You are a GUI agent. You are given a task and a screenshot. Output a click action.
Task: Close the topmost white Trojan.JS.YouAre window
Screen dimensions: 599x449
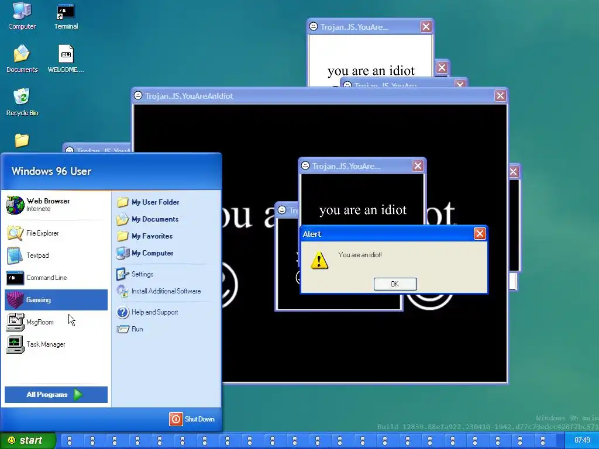click(426, 26)
